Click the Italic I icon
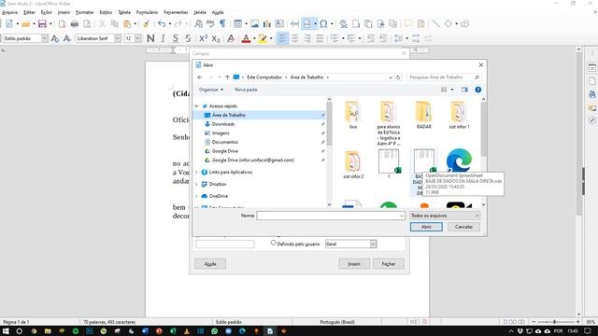 pos(163,38)
